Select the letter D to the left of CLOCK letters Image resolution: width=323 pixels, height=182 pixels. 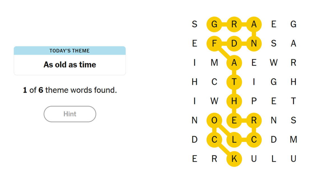coord(194,139)
